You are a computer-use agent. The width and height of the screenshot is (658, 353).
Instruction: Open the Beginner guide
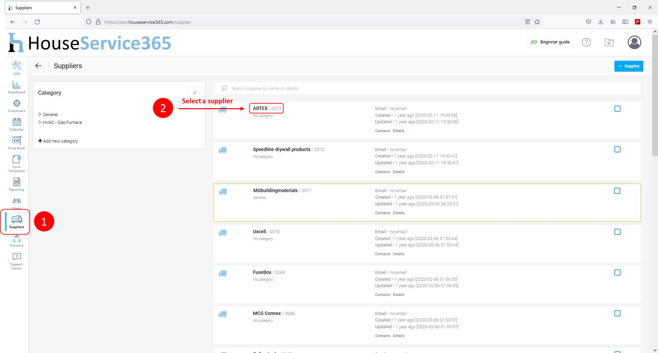pyautogui.click(x=550, y=42)
